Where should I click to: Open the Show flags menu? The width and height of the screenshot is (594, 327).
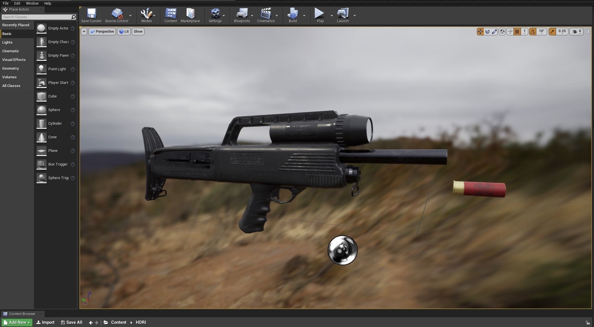(x=138, y=32)
